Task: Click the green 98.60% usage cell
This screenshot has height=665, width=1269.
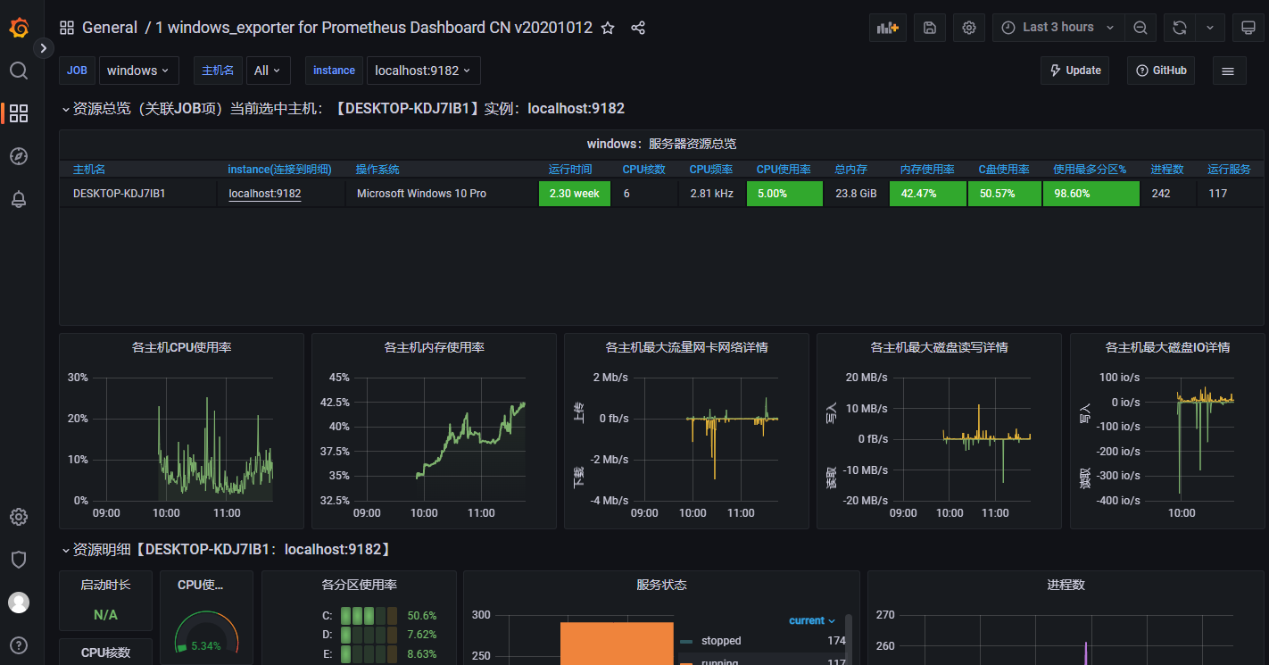Action: coord(1091,194)
